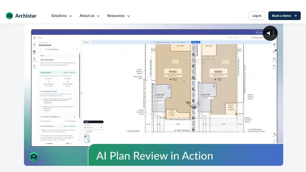Click the scale settings icon beside Change Scale
This screenshot has width=306, height=172.
tap(188, 42)
